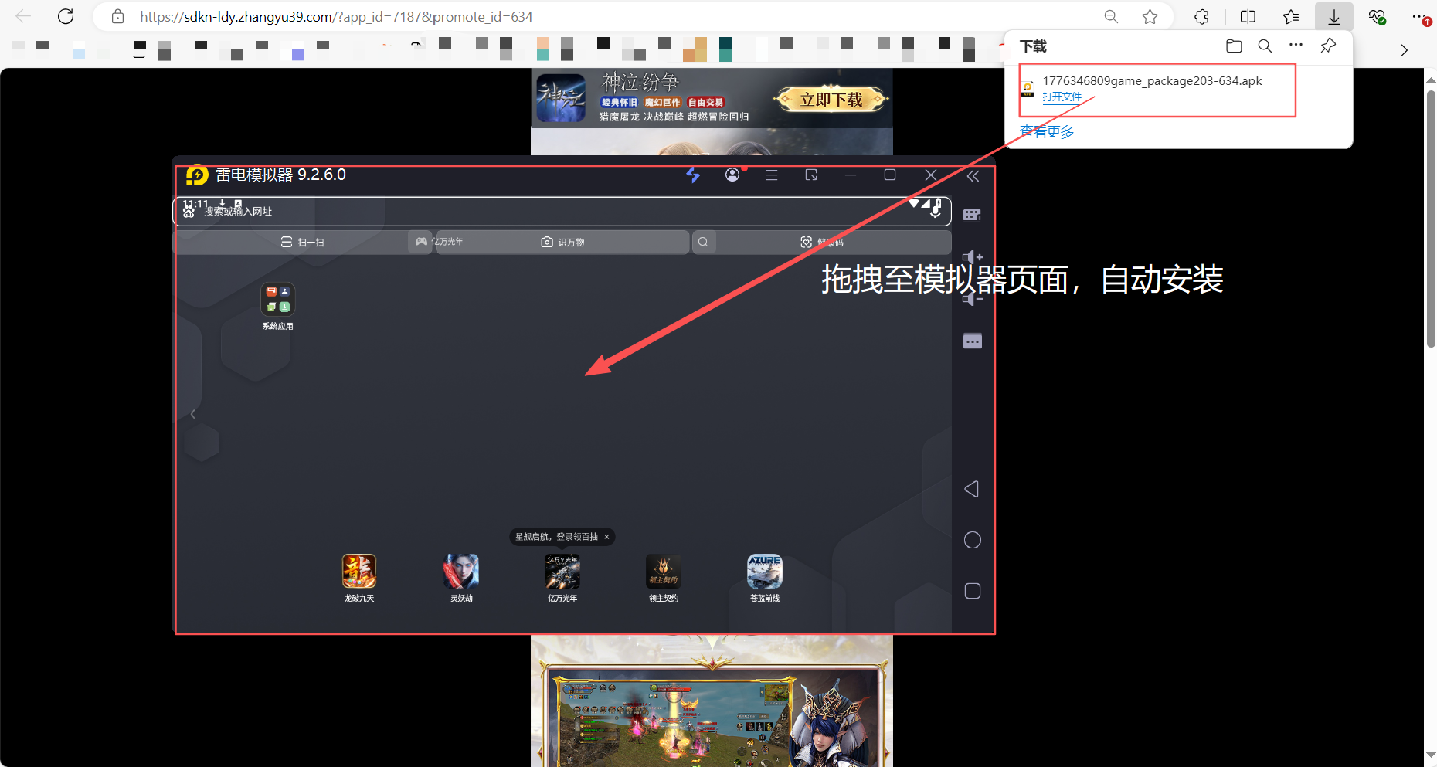Open the emulator hamburger menu

771,175
